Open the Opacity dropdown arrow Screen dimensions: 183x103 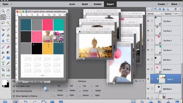(180, 14)
